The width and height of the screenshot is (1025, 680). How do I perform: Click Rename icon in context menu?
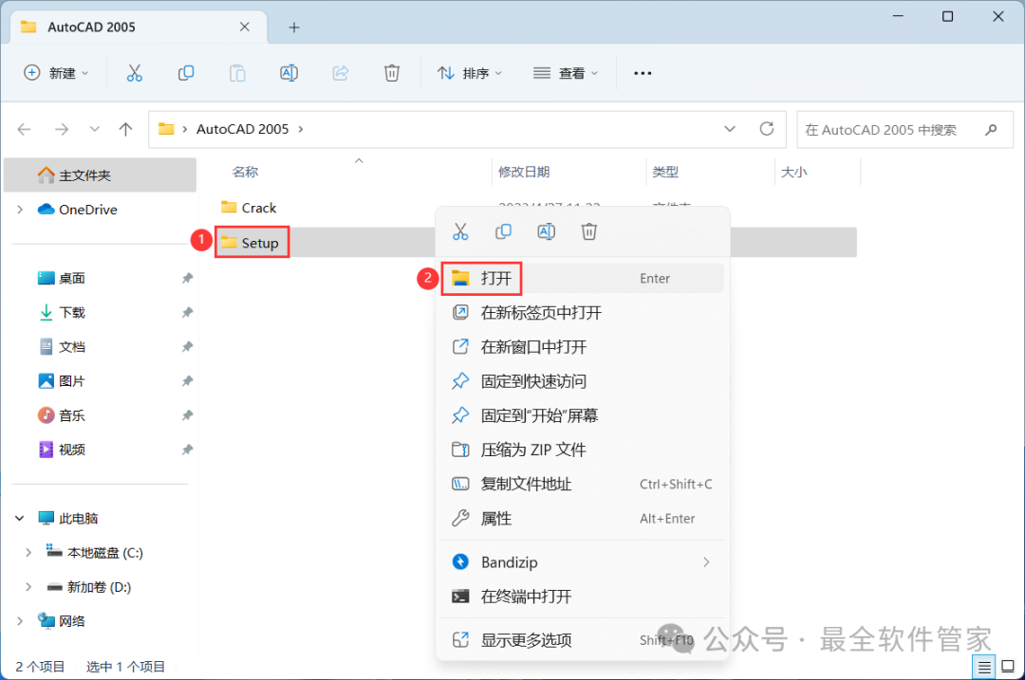[x=547, y=232]
